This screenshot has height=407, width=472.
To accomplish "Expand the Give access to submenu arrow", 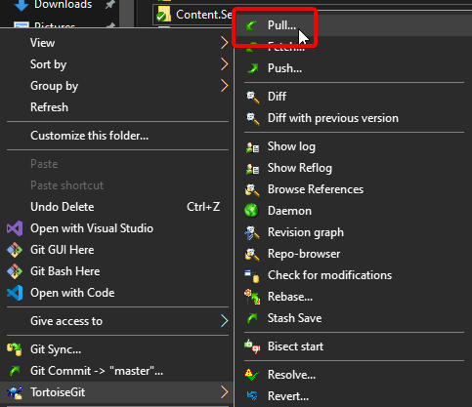I will click(x=224, y=321).
